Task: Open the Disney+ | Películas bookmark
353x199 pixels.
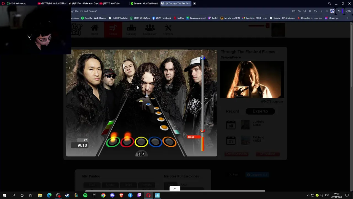Action: 282,18
